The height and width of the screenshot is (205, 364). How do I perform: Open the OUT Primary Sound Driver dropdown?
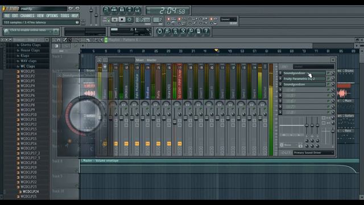pyautogui.click(x=313, y=153)
